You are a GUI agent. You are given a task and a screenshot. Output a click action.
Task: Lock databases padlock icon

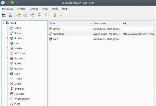(55, 15)
